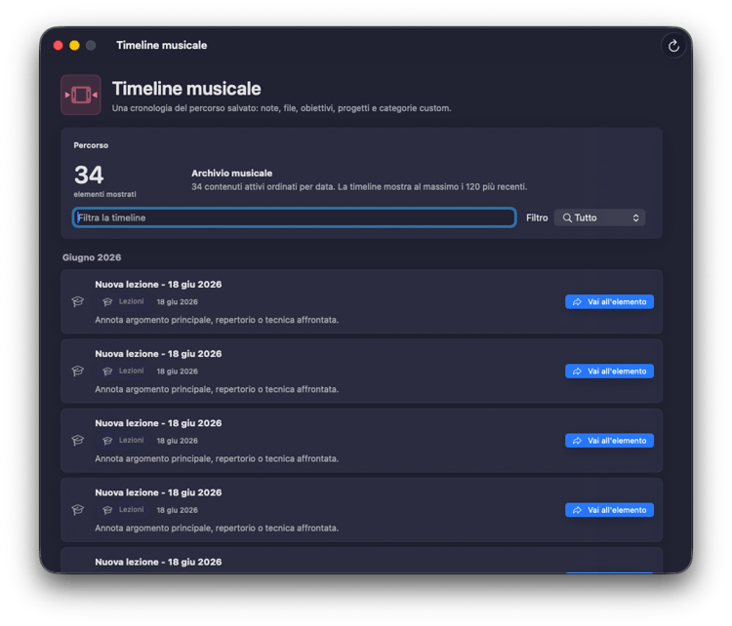Screen dimensions: 732x626
Task: Click '18 giu 2026' date in second lesson card
Action: pos(177,372)
